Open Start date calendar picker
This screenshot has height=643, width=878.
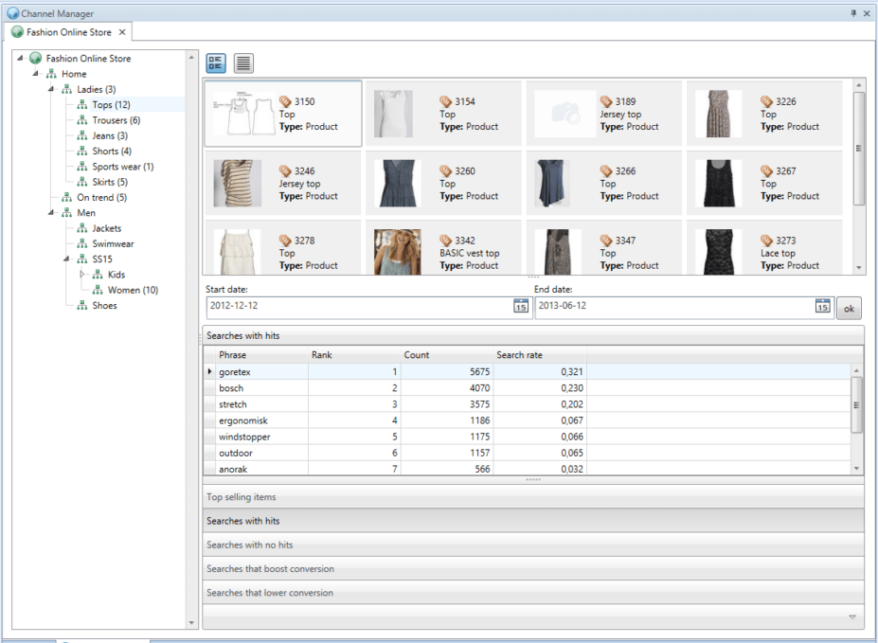(520, 306)
